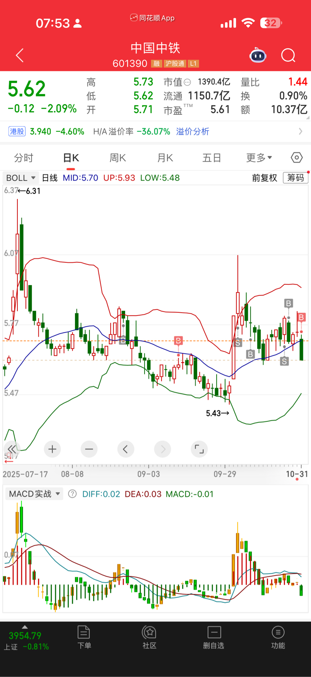Tap the market cap info icon
The image size is (311, 677).
187,82
